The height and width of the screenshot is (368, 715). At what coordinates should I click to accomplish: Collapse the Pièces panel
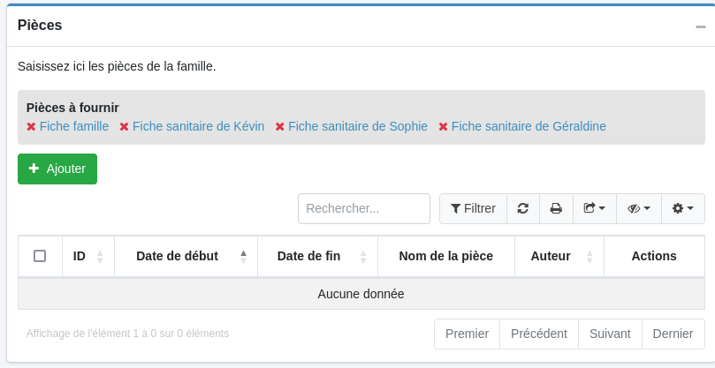[700, 26]
